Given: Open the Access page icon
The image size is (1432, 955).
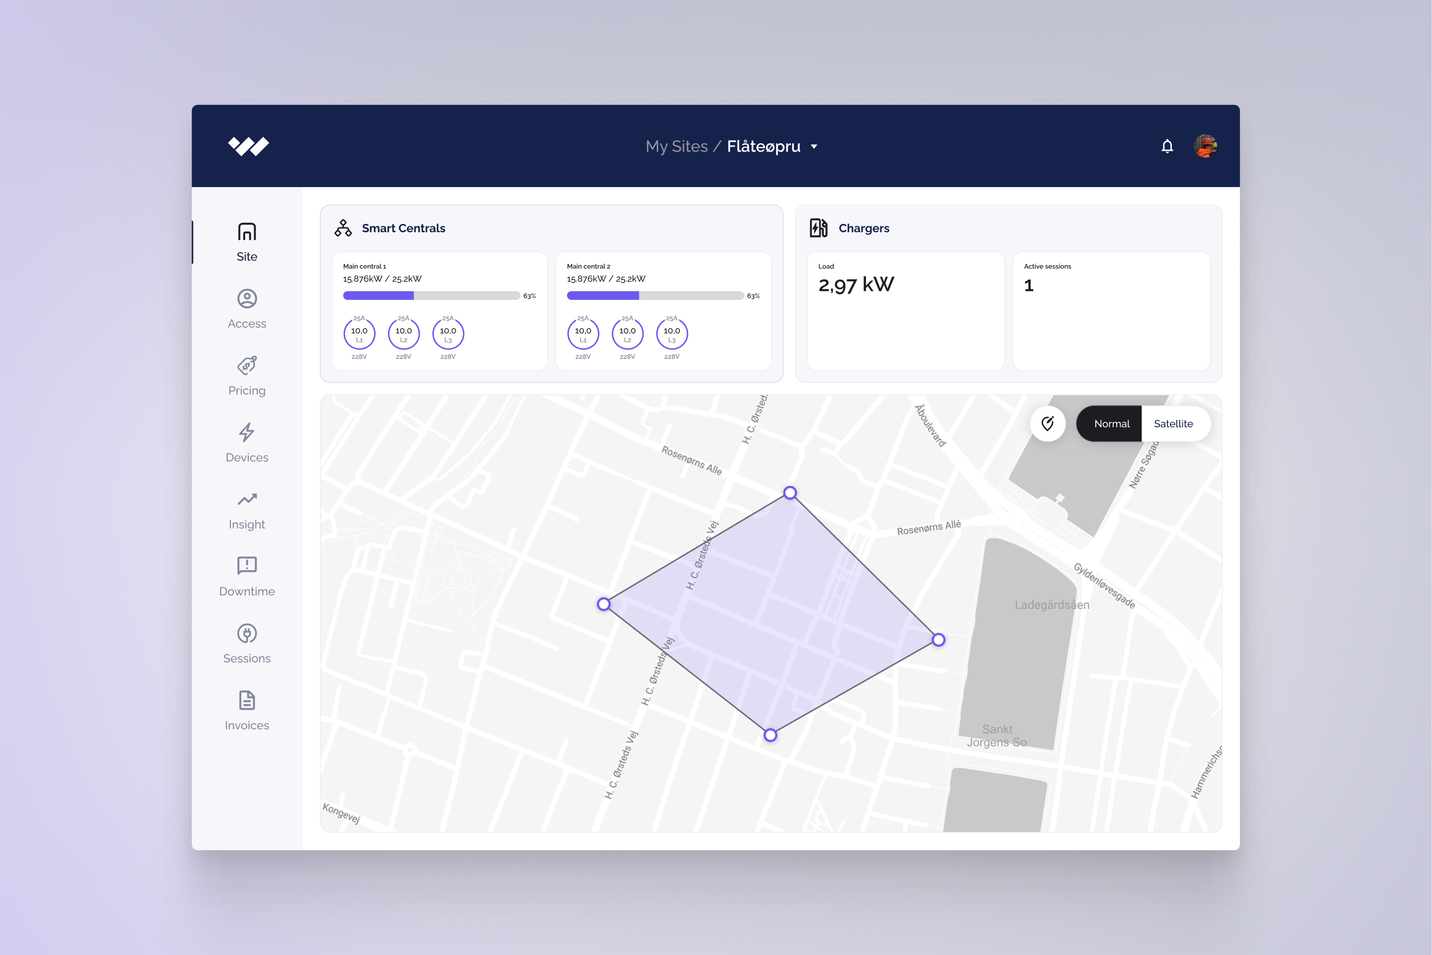Looking at the screenshot, I should 247,298.
